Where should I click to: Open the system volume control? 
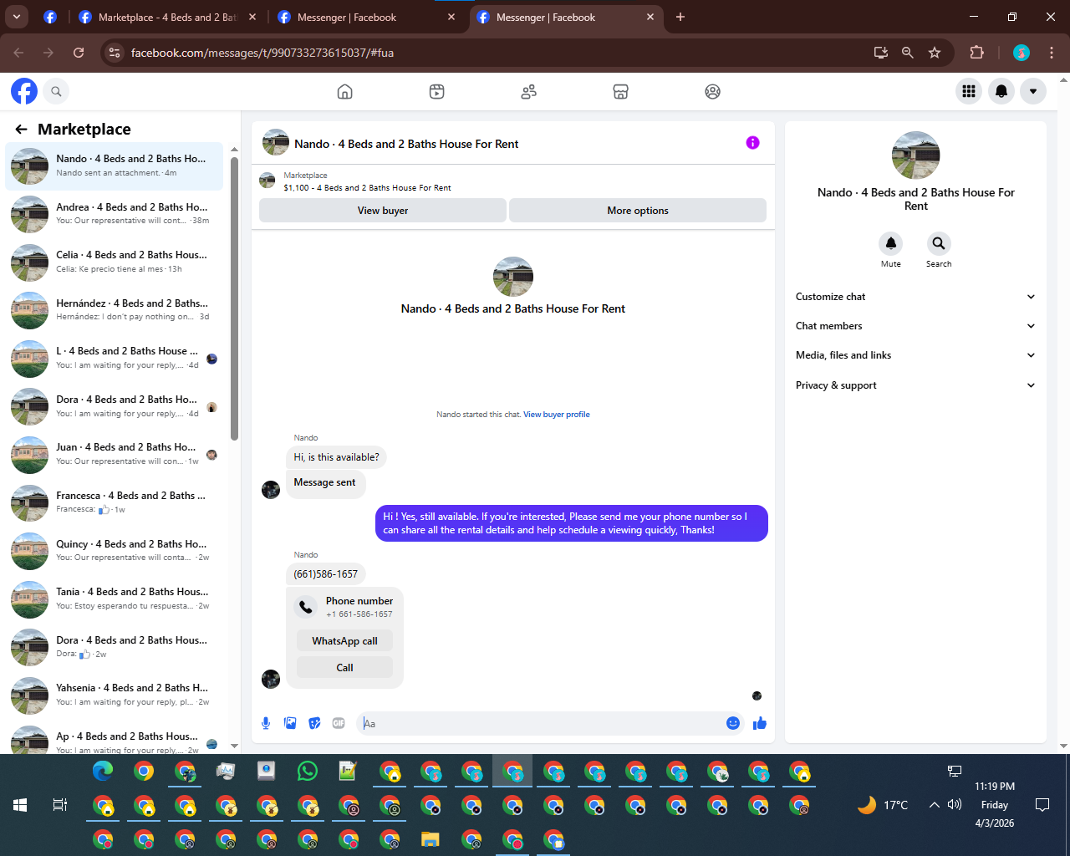point(955,805)
